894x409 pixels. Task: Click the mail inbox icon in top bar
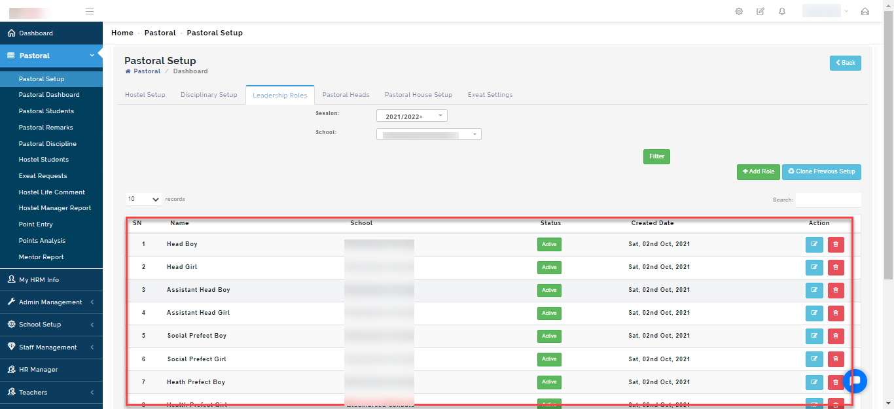click(865, 11)
